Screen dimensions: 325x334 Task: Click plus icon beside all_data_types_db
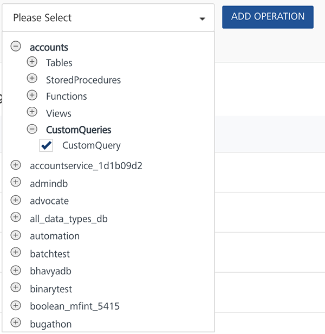click(16, 218)
